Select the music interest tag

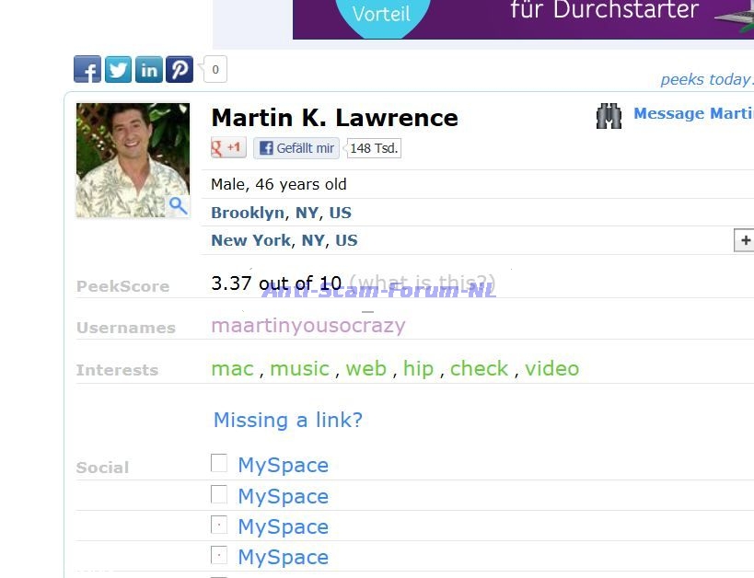299,368
